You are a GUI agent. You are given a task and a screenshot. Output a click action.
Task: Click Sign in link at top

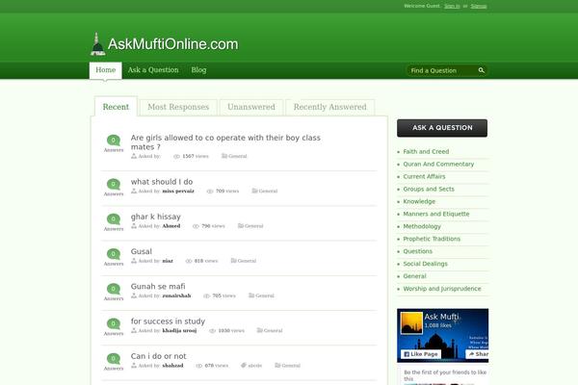tap(452, 6)
